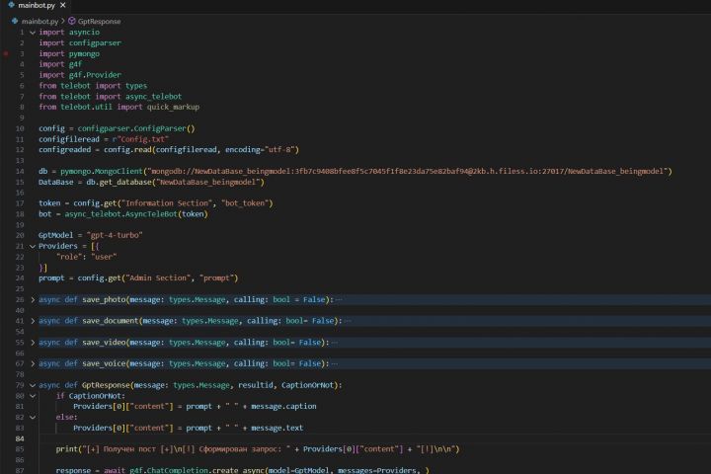
Task: Click 'quick_markup' on line 8
Action: 173,107
